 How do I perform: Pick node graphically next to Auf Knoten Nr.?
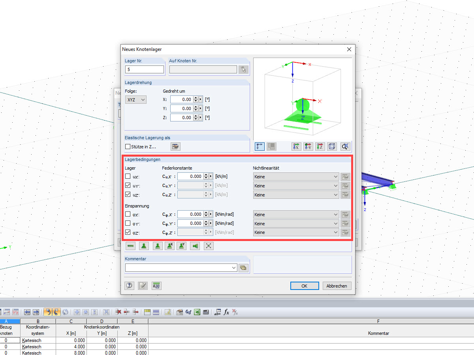pyautogui.click(x=244, y=69)
